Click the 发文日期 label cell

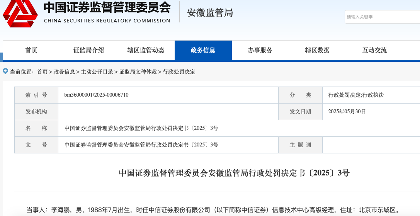pyautogui.click(x=300, y=112)
